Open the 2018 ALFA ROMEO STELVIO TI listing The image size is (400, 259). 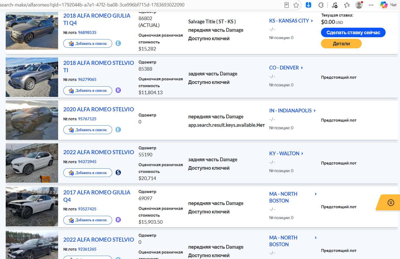pyautogui.click(x=99, y=67)
